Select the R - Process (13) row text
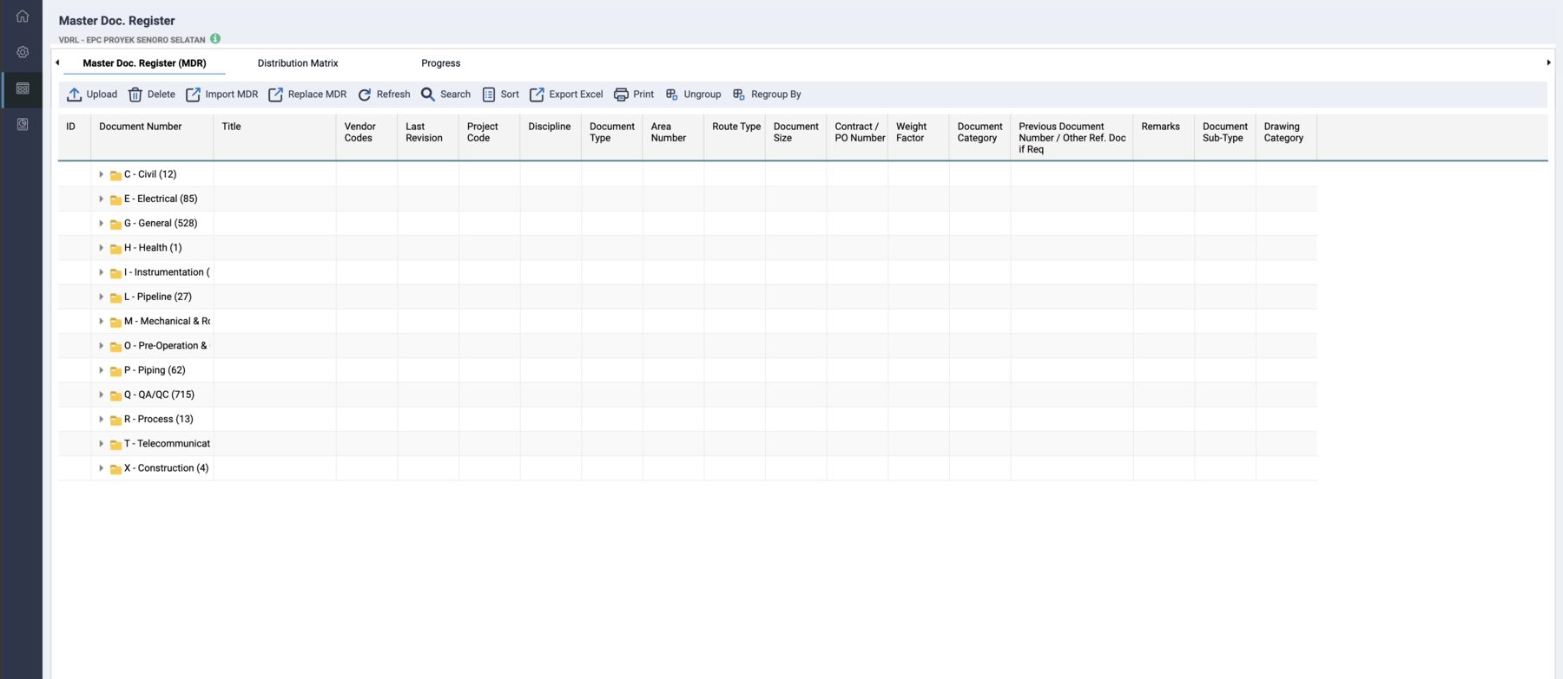The height and width of the screenshot is (679, 1563). click(159, 419)
